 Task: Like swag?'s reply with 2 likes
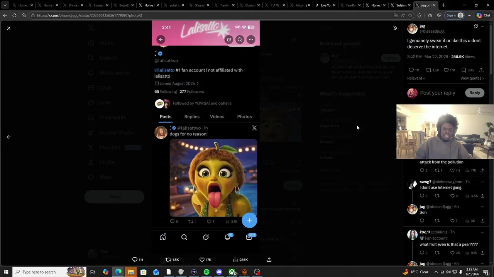pyautogui.click(x=454, y=196)
